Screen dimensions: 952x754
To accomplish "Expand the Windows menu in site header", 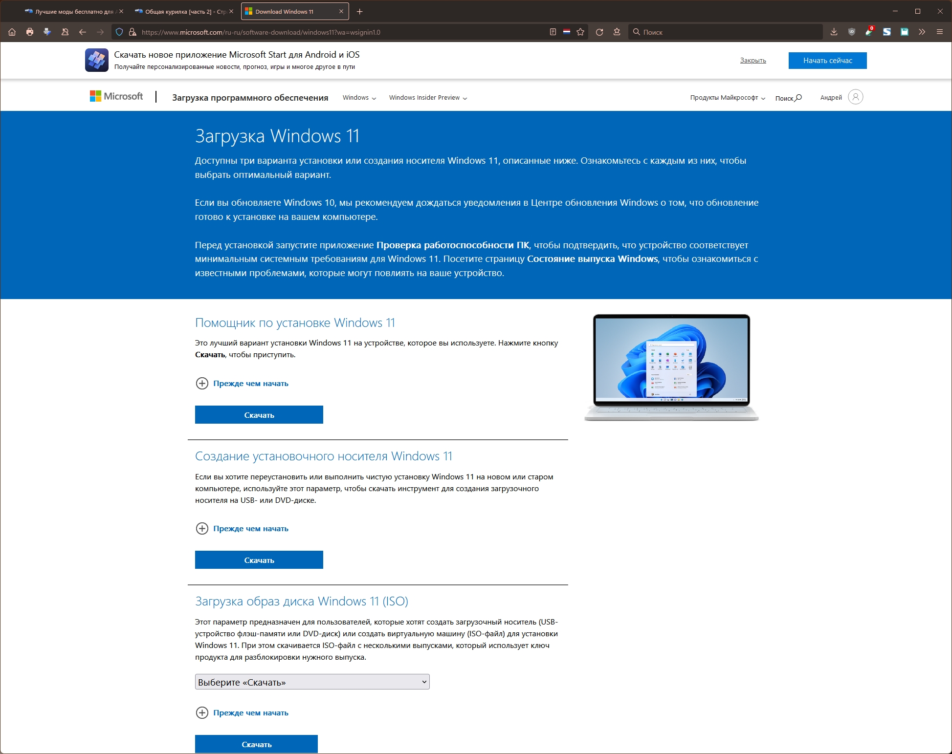I will (x=359, y=98).
